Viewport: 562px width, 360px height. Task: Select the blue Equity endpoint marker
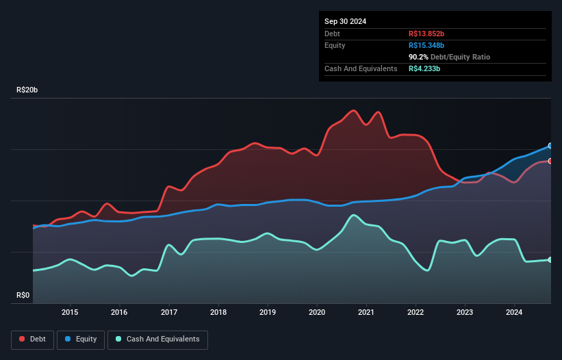(550, 146)
